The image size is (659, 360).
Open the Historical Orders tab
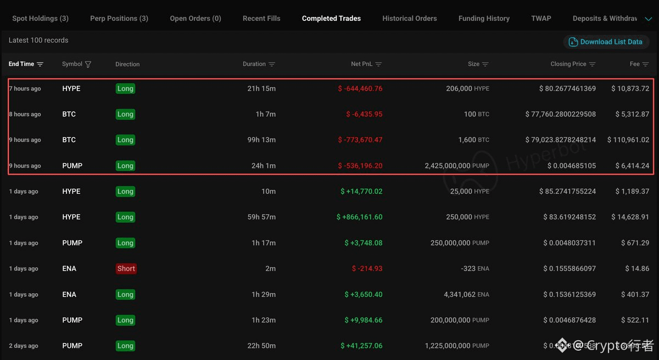(x=410, y=19)
